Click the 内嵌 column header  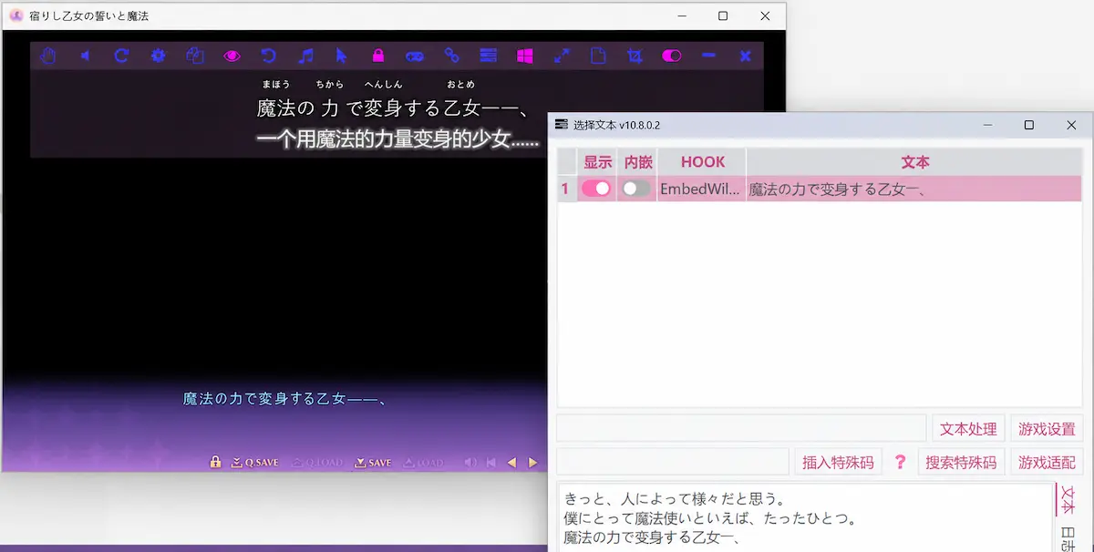click(x=638, y=162)
